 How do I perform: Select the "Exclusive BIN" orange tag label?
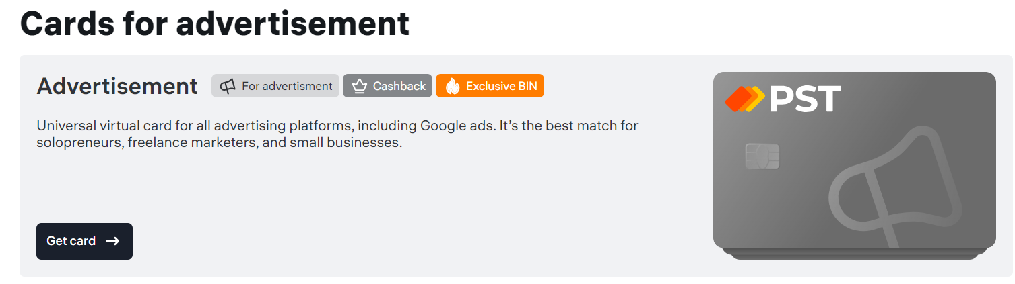pos(501,86)
